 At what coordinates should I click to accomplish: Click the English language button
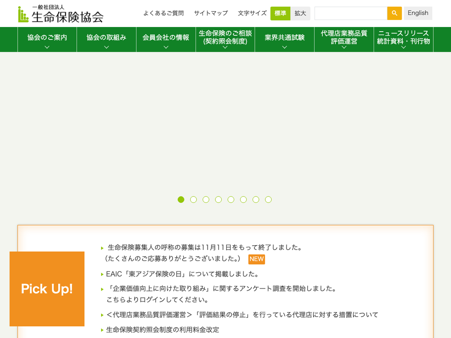418,13
